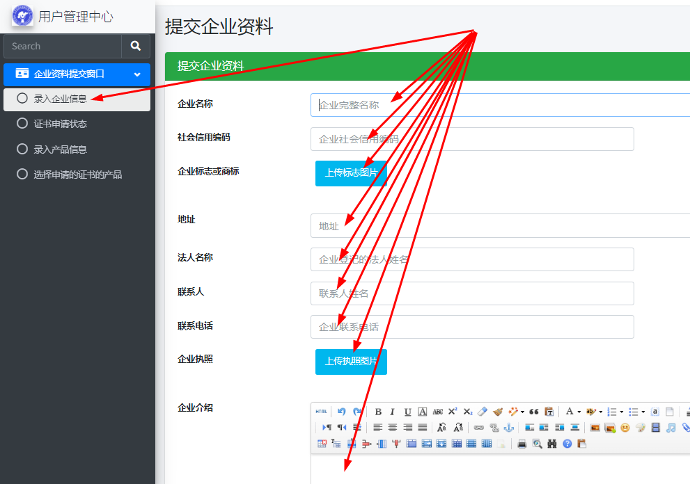690x484 pixels.
Task: Apply italic formatting in editor
Action: (393, 412)
